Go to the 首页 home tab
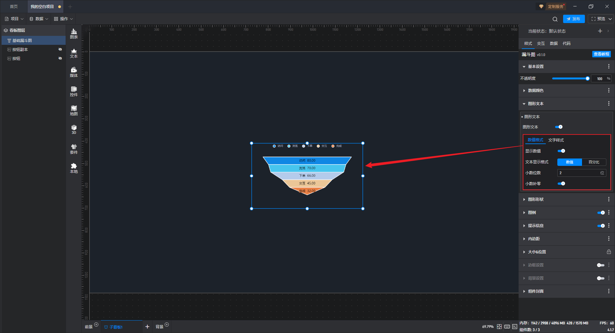The image size is (615, 333). click(x=14, y=6)
